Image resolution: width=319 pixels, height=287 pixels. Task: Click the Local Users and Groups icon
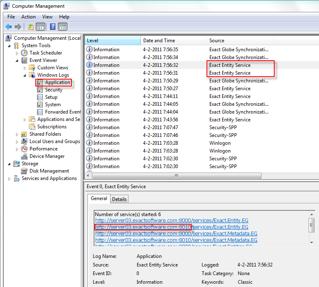click(24, 141)
